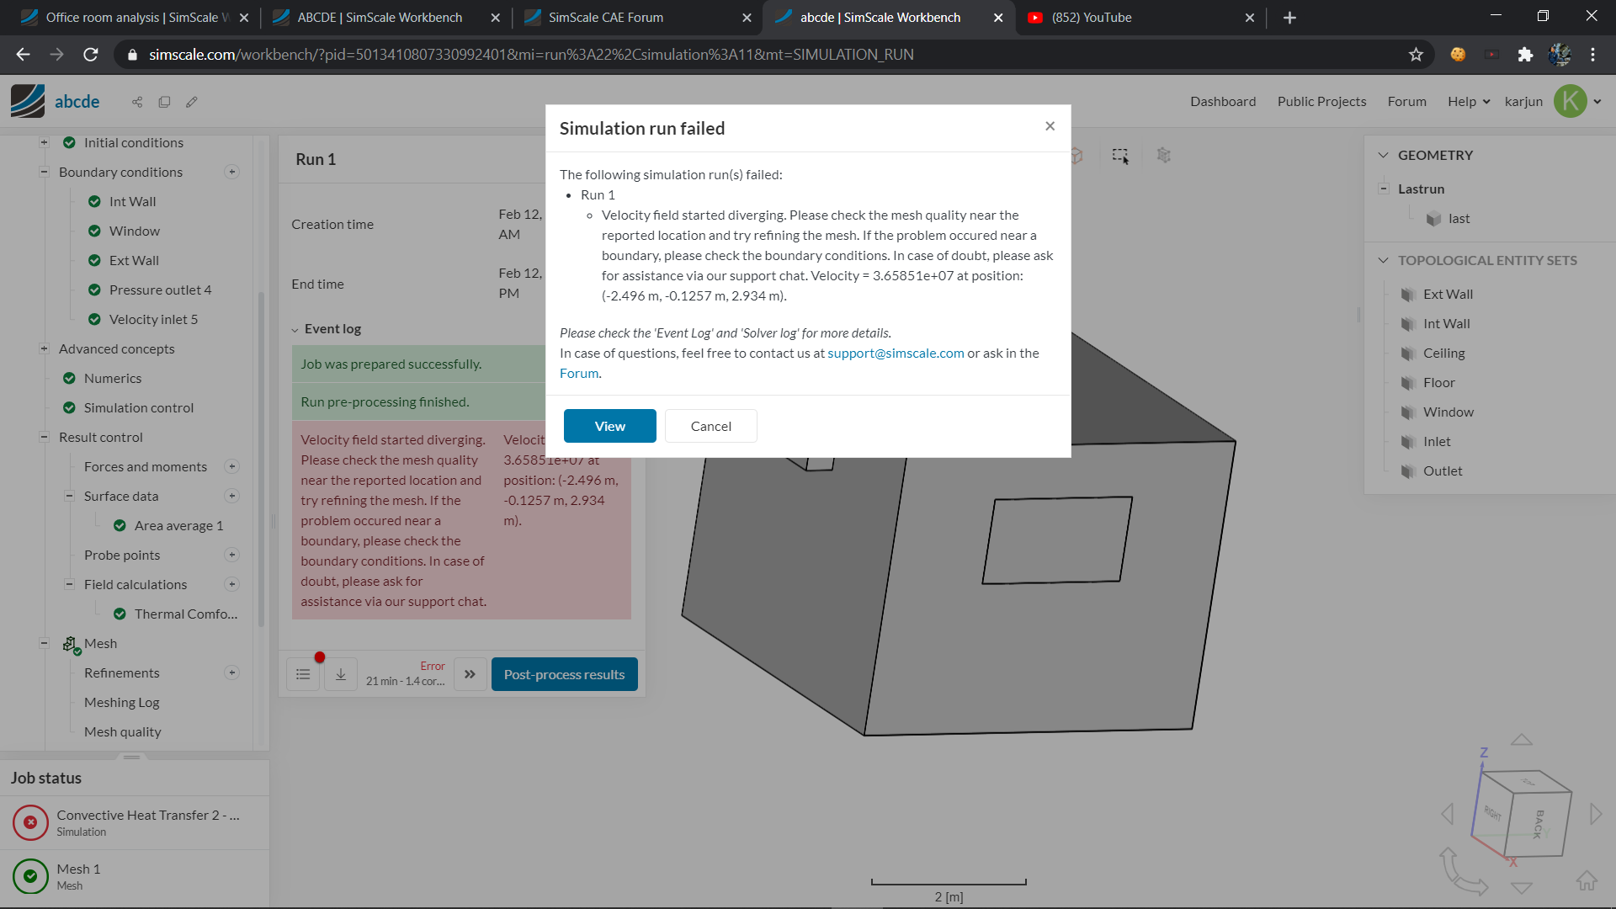Toggle visibility of Window entity set
Screen dimensions: 1616x909
1407,412
